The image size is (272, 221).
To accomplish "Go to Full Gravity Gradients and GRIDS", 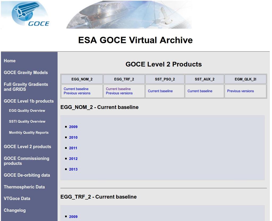I will click(x=26, y=87).
